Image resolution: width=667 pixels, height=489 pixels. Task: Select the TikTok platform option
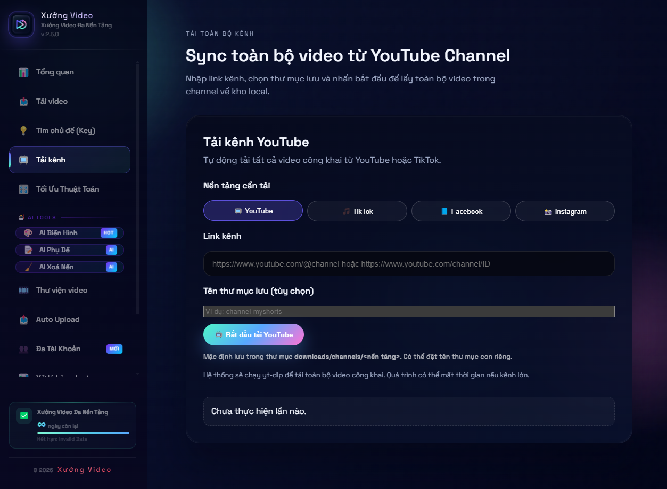357,211
